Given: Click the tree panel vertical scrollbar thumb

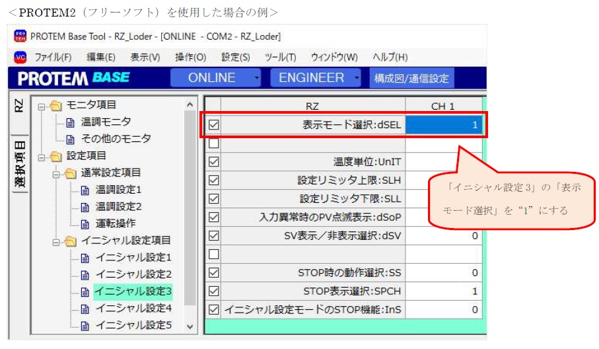Looking at the screenshot, I should coord(190,208).
